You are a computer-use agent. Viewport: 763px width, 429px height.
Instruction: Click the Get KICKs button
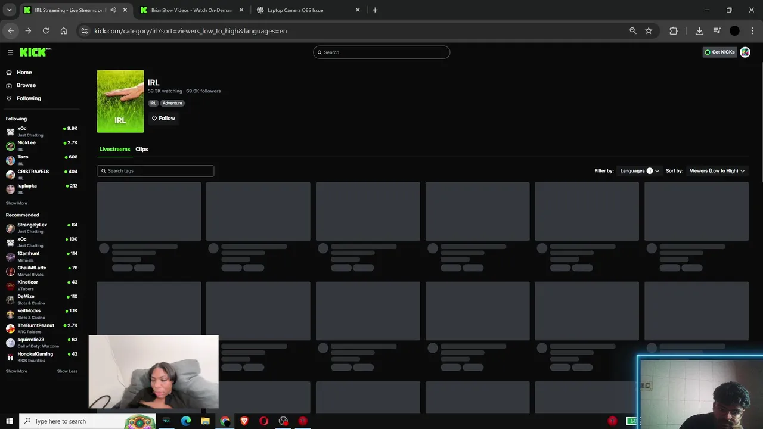pos(720,52)
